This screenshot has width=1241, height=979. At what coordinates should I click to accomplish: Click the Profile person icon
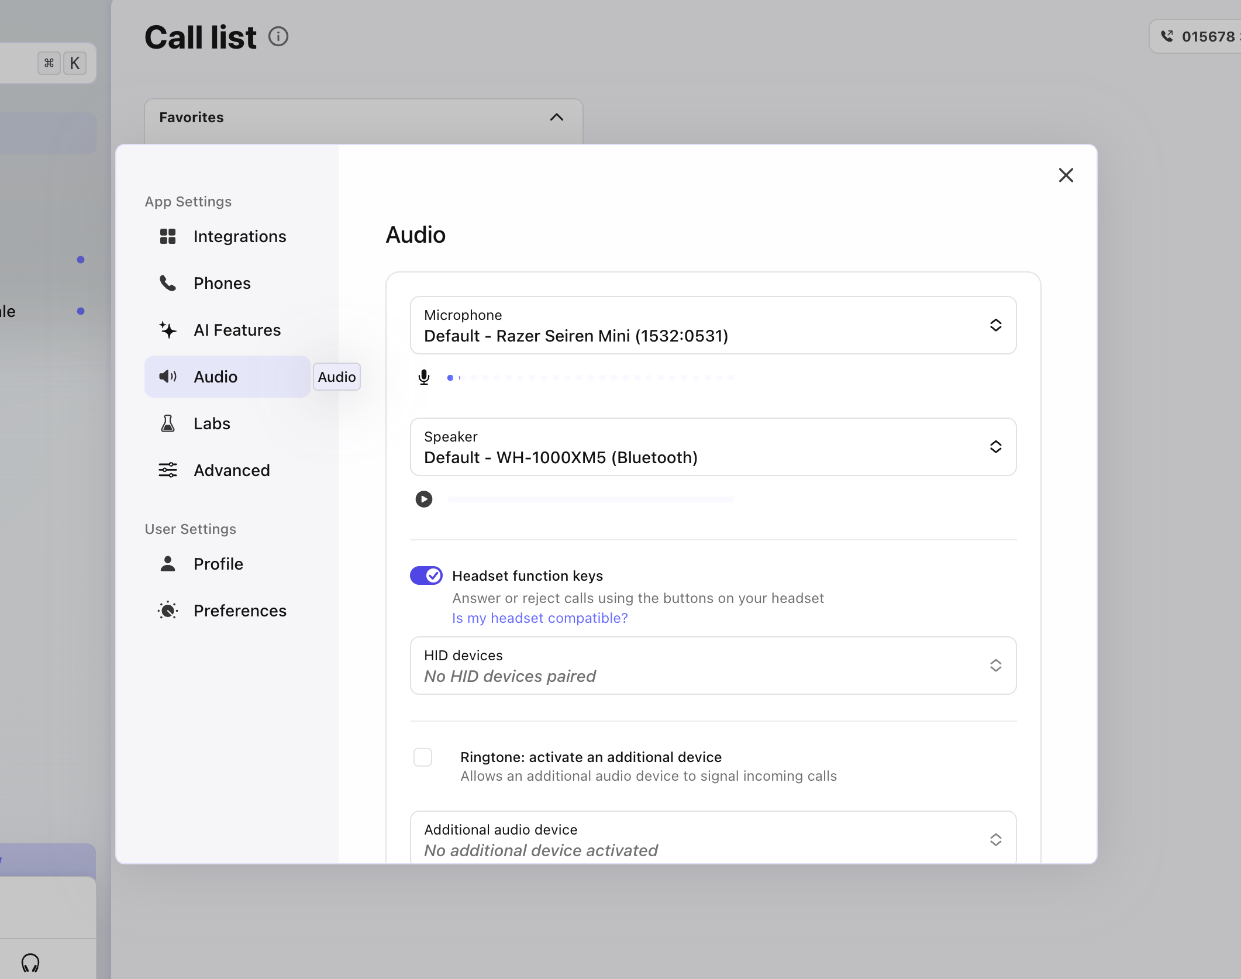[168, 564]
